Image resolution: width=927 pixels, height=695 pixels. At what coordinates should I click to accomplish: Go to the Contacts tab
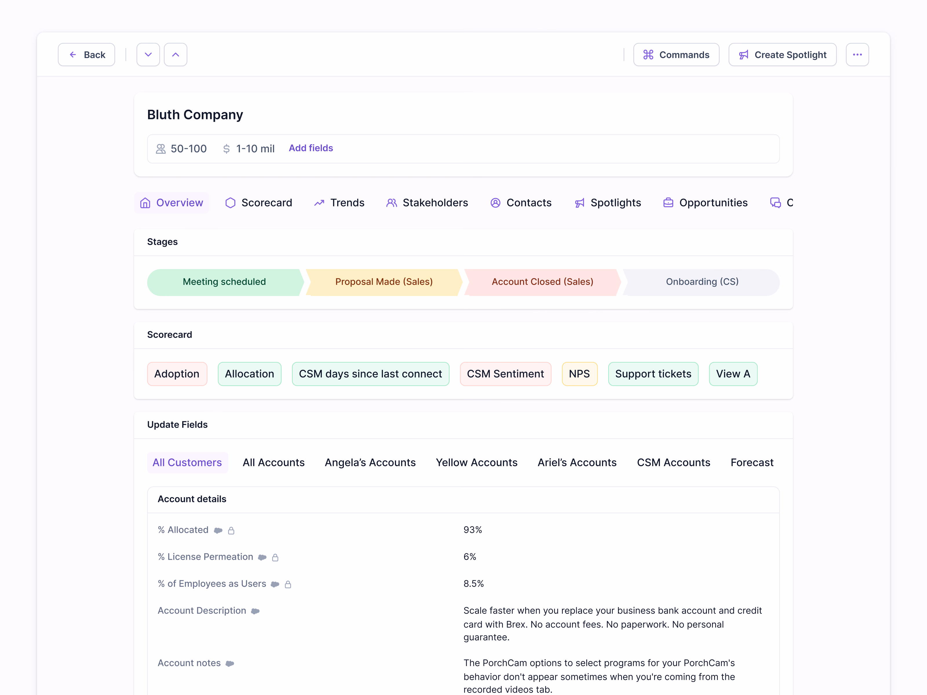click(x=521, y=203)
